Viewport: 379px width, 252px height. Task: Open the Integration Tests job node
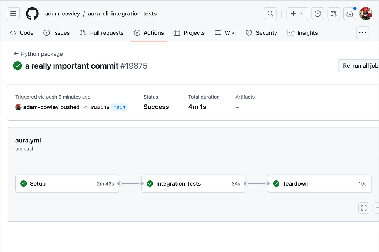pos(193,184)
